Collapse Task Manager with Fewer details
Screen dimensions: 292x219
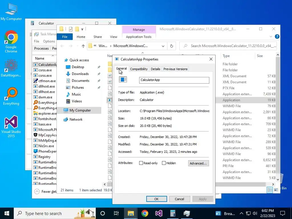coord(46,191)
